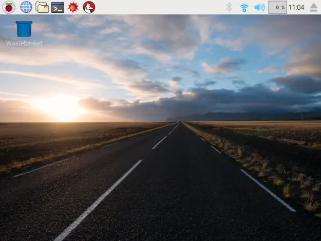The image size is (321, 241).
Task: Open the Wi-Fi network menu
Action: 244,8
